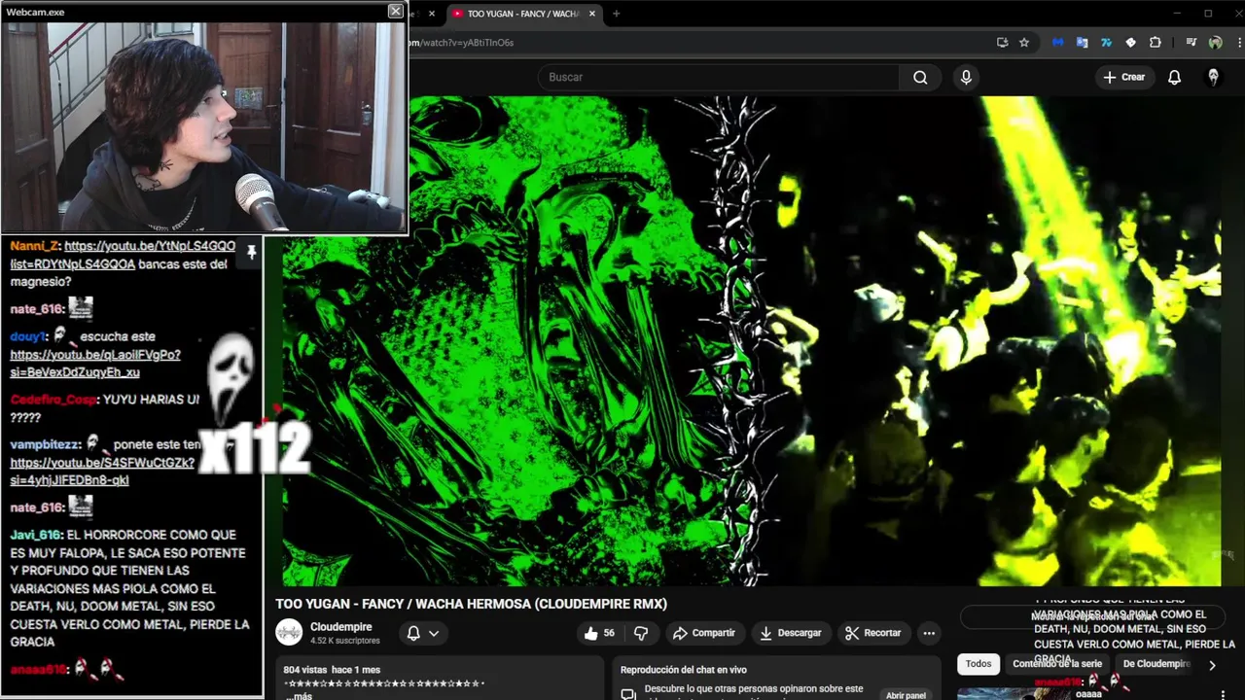Open the browser media control icon
This screenshot has width=1245, height=700.
coord(1191,43)
